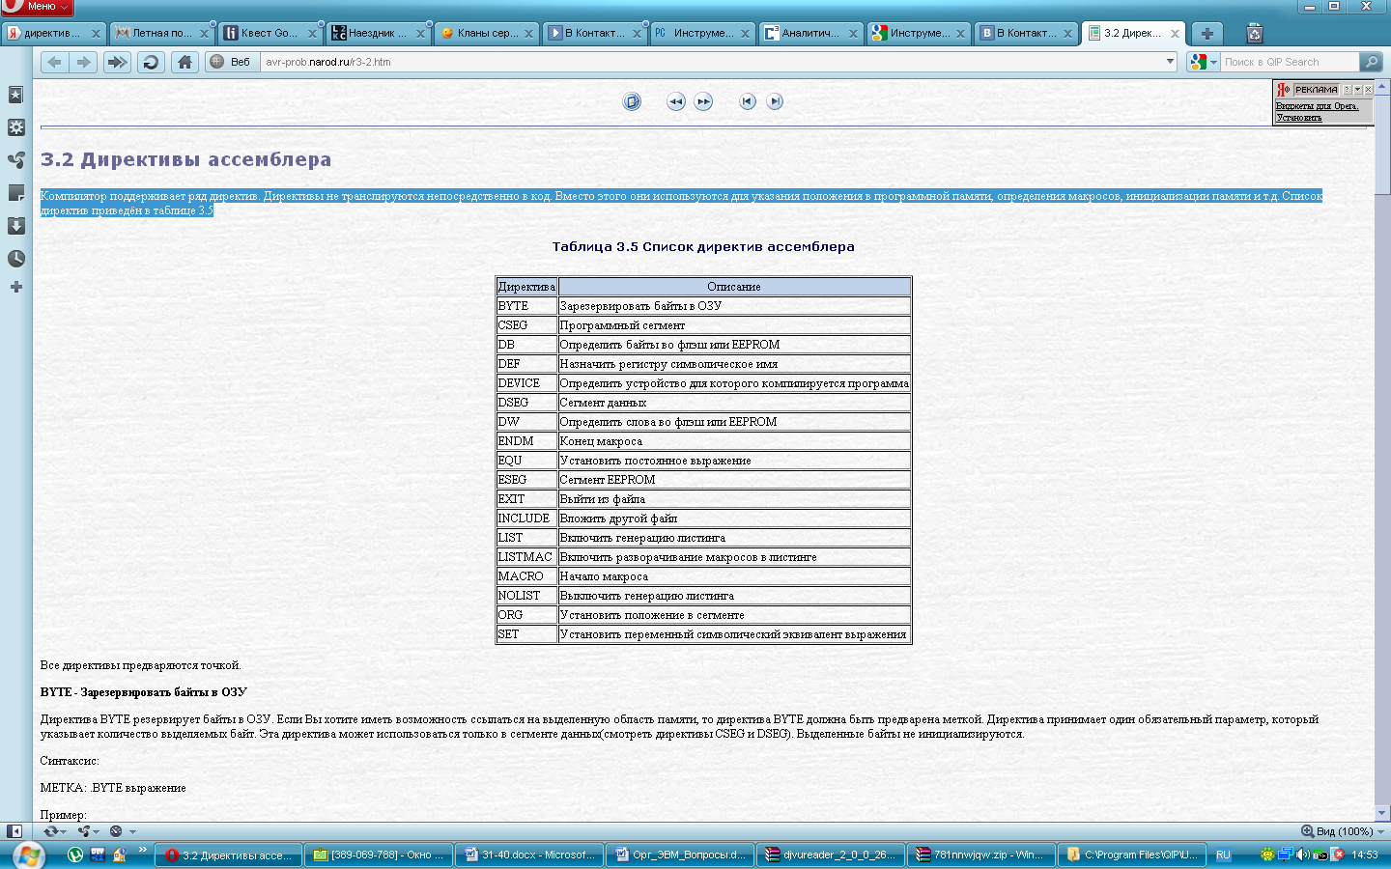This screenshot has width=1391, height=869.
Task: Click the contents page navigation icon
Action: pyautogui.click(x=632, y=101)
